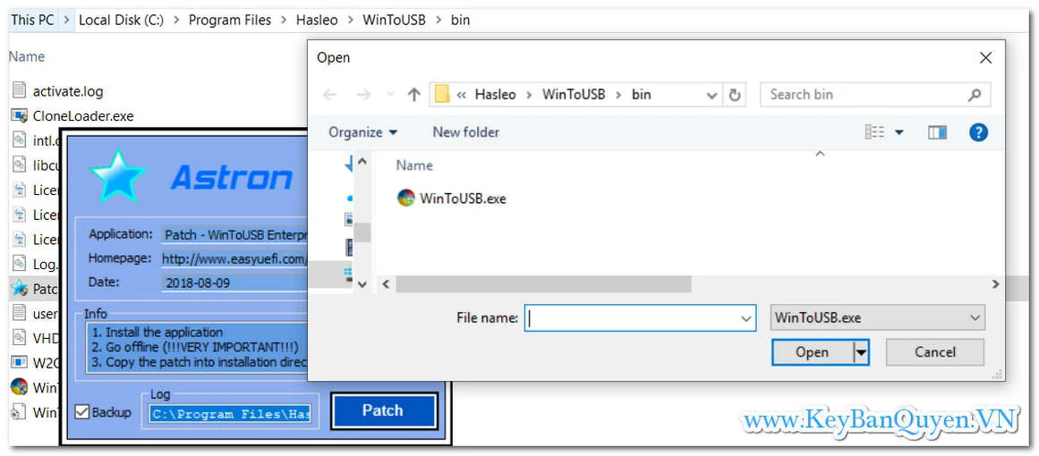
Task: Click Program Files in Explorer breadcrumb
Action: coord(230,20)
